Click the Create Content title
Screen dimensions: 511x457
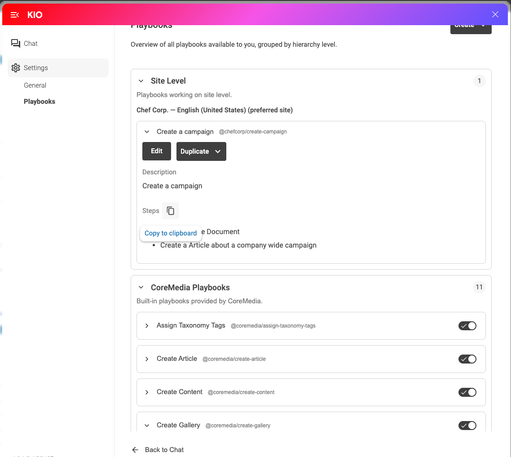[x=180, y=392]
